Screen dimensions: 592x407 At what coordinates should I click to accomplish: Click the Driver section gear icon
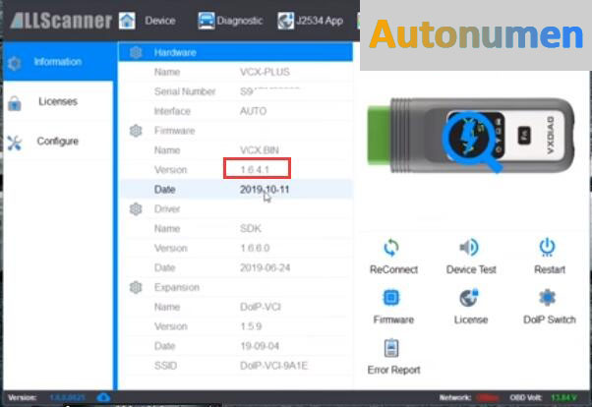pos(136,208)
